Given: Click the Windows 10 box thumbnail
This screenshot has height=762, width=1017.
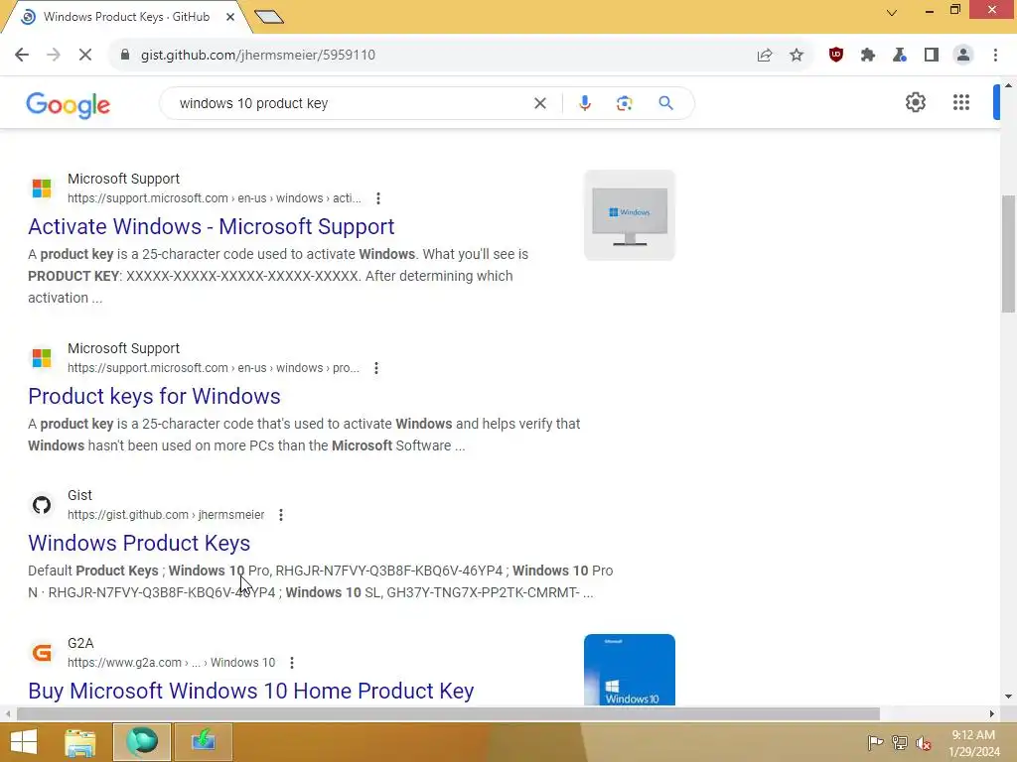Looking at the screenshot, I should (x=629, y=670).
